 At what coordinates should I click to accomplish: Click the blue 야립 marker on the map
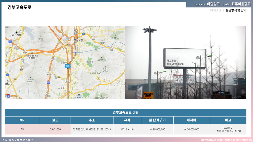tap(68, 66)
